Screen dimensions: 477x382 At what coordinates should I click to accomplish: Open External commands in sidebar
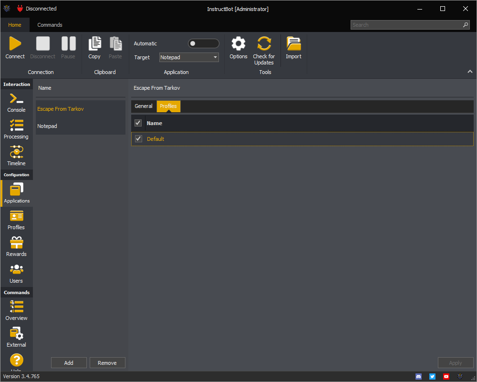coord(16,338)
